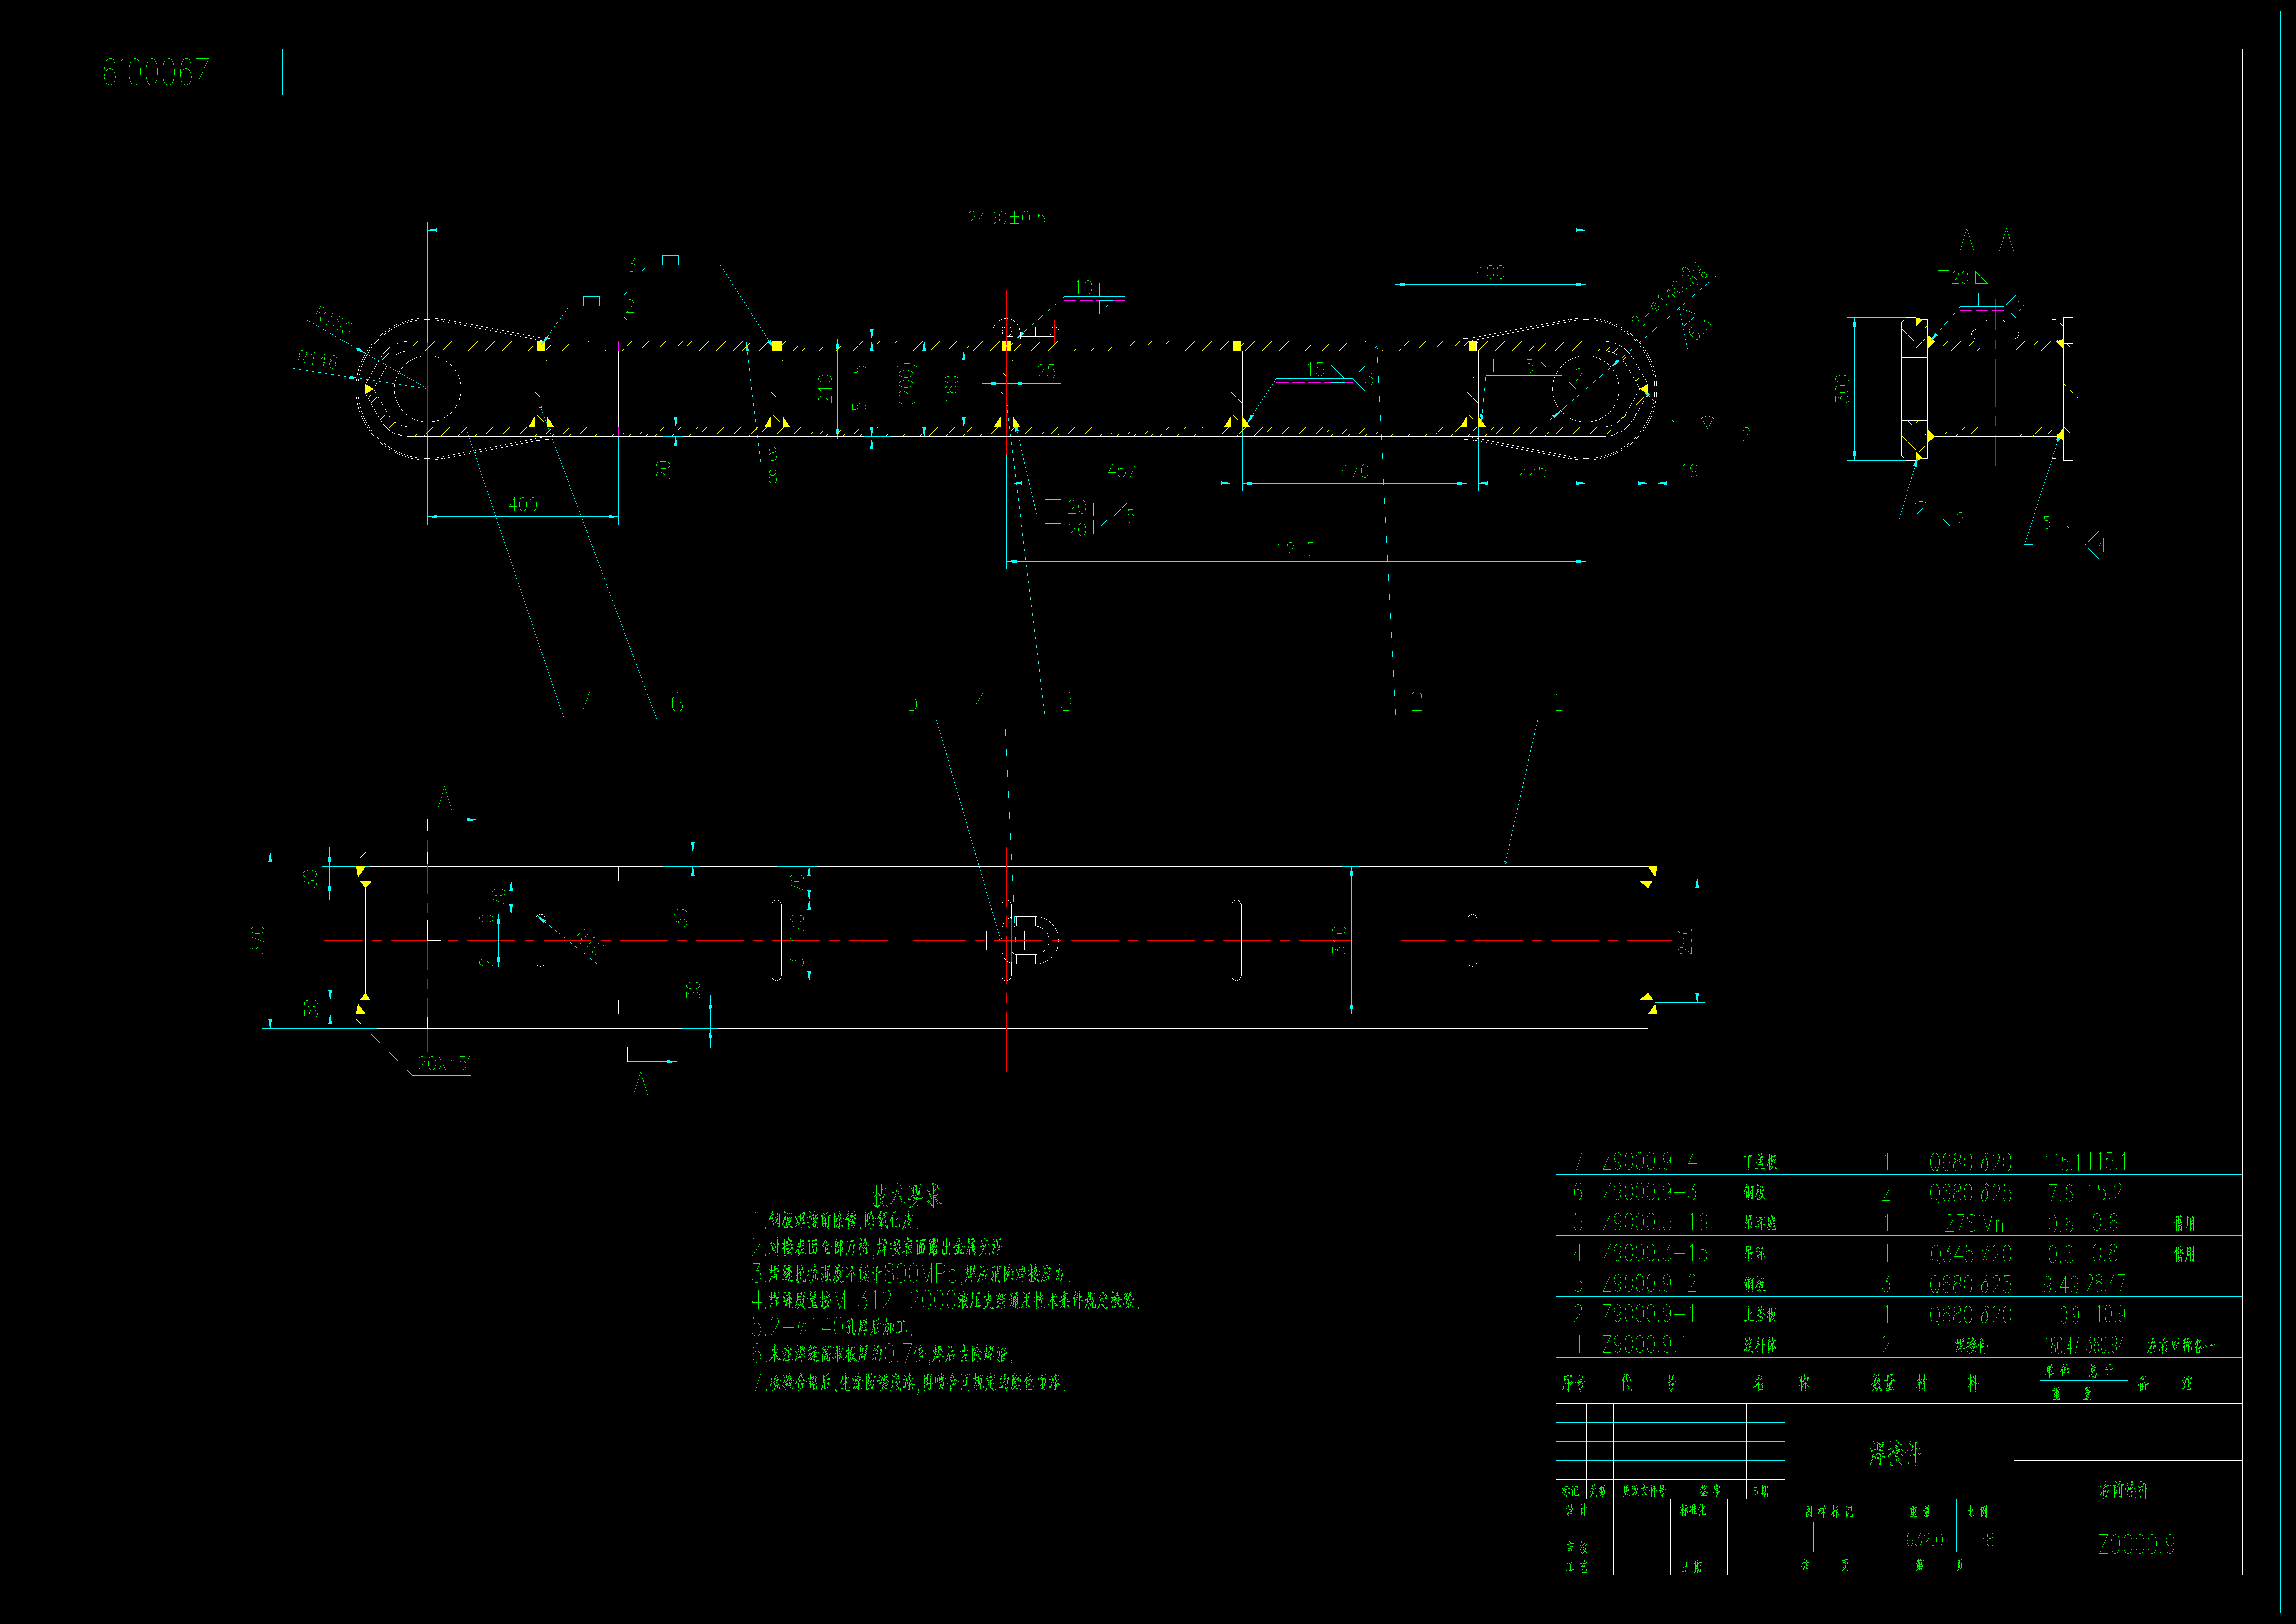Click note 4 citing MT312-2000
This screenshot has width=2296, height=1624.
(x=946, y=1301)
